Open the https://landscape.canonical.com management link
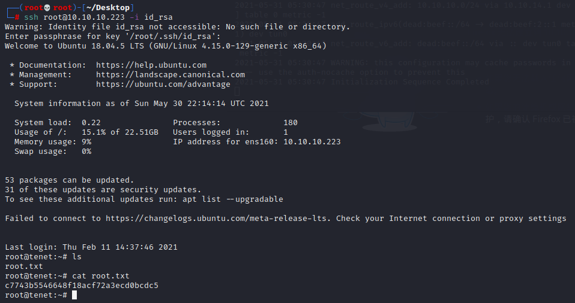Image resolution: width=575 pixels, height=303 pixels. [170, 75]
